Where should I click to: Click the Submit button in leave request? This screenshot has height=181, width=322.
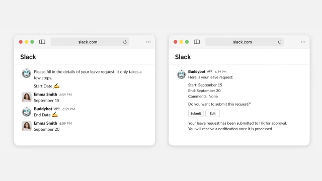(x=196, y=113)
